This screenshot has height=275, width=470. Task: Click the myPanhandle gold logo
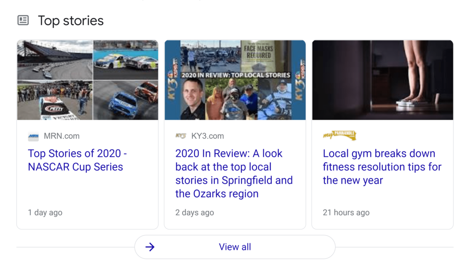click(x=339, y=135)
